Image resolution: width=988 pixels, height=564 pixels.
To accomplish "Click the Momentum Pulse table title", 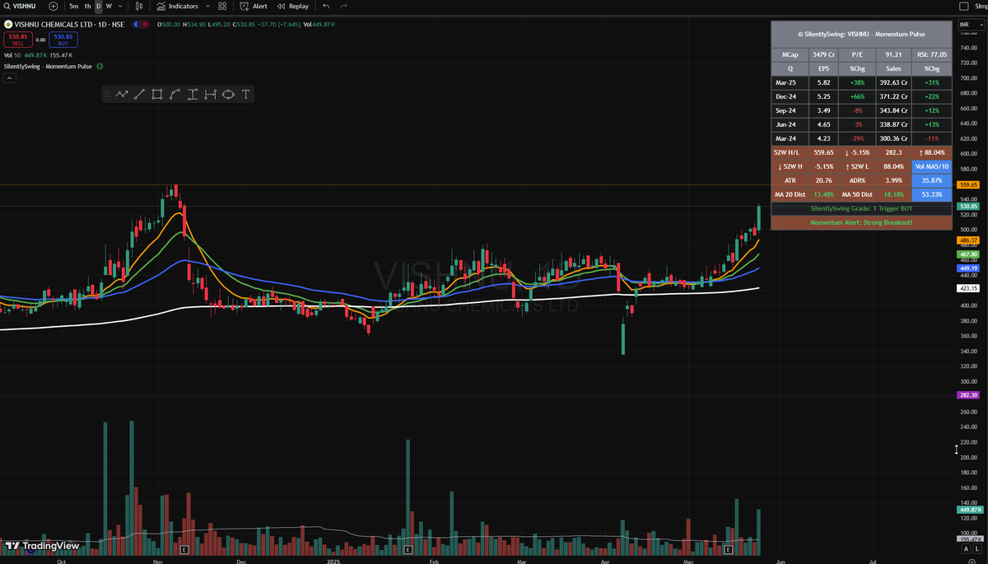I will 861,35.
